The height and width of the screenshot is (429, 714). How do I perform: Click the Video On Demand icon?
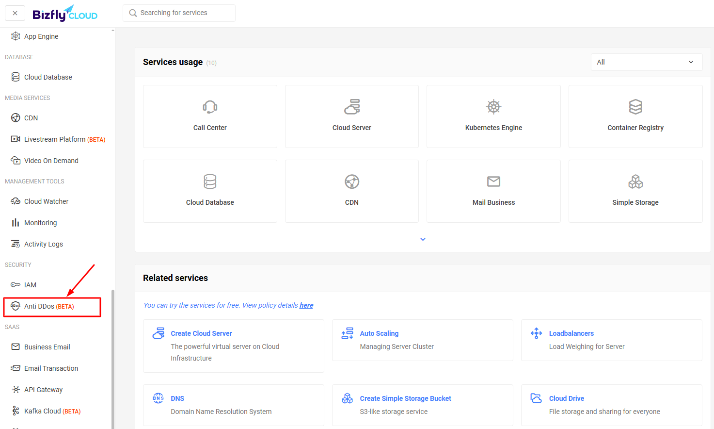[16, 160]
